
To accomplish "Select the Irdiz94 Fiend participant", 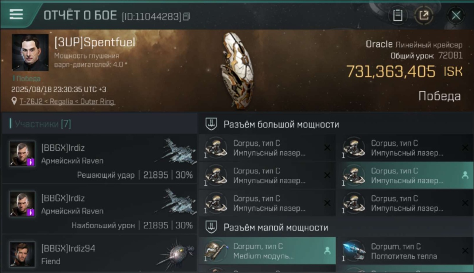I will pos(99,254).
